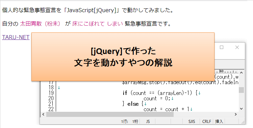Click the resize grip in status bar corner

point(243,122)
